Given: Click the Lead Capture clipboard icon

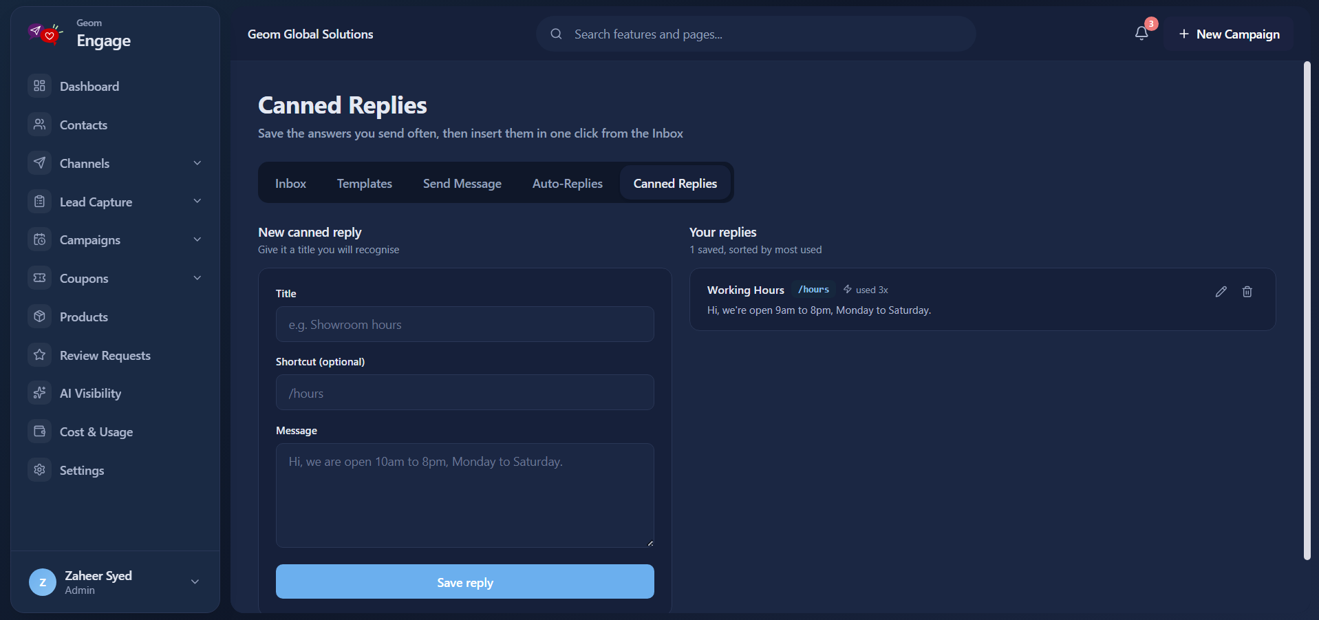Looking at the screenshot, I should click(x=39, y=202).
